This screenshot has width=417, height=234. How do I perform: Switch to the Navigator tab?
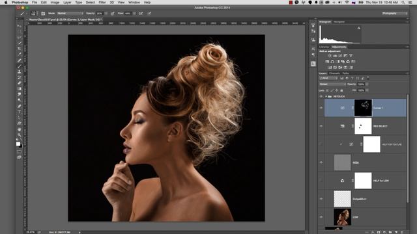click(339, 21)
